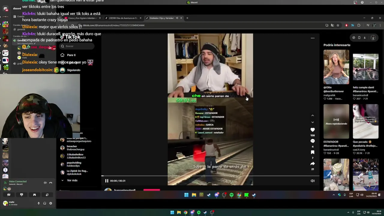The image size is (384, 216).
Task: Deafen with the Discord headphones icon
Action: pyautogui.click(x=45, y=203)
